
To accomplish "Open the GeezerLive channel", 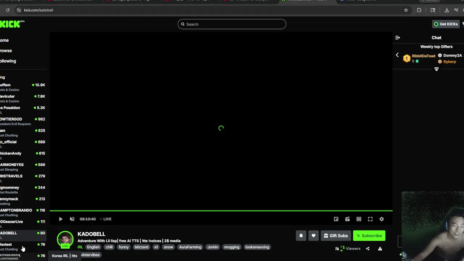I will pyautogui.click(x=22, y=224).
